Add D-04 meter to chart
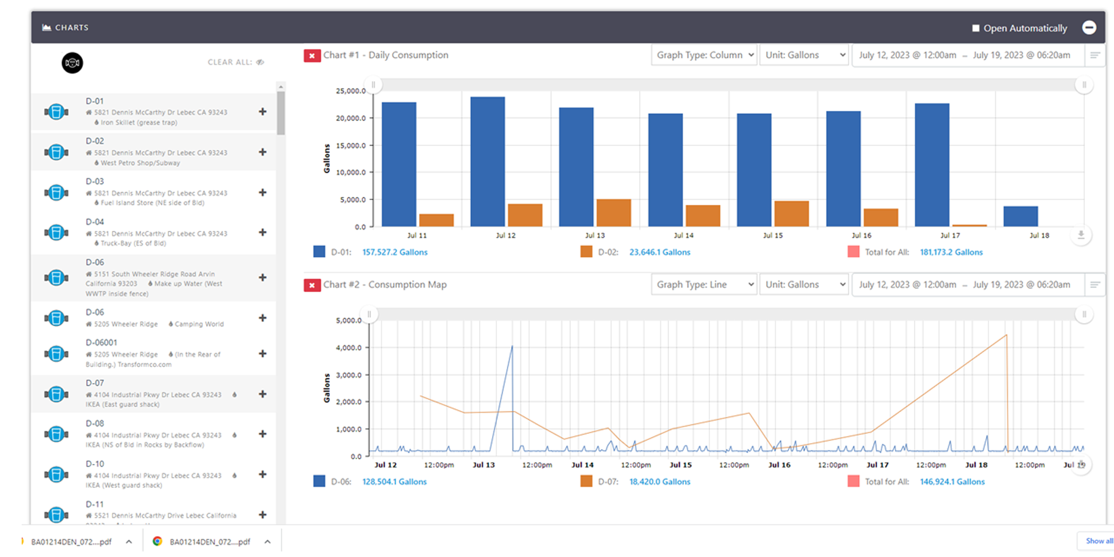Image resolution: width=1114 pixels, height=557 pixels. 262,233
